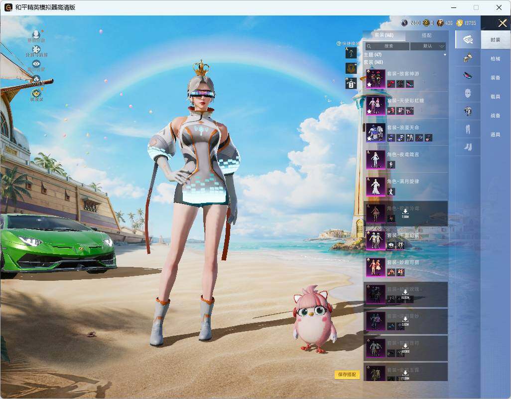Select the shoes category icon
The image size is (511, 399).
pos(468,147)
